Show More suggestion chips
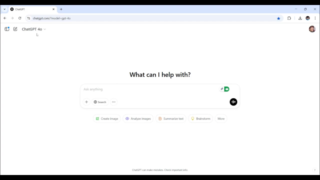Image resolution: width=320 pixels, height=180 pixels. click(221, 119)
